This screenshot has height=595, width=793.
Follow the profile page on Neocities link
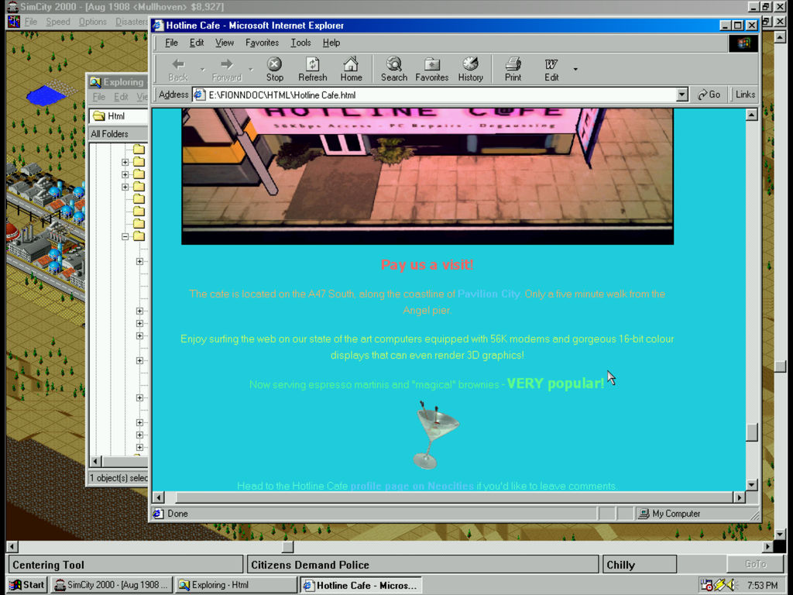[412, 486]
